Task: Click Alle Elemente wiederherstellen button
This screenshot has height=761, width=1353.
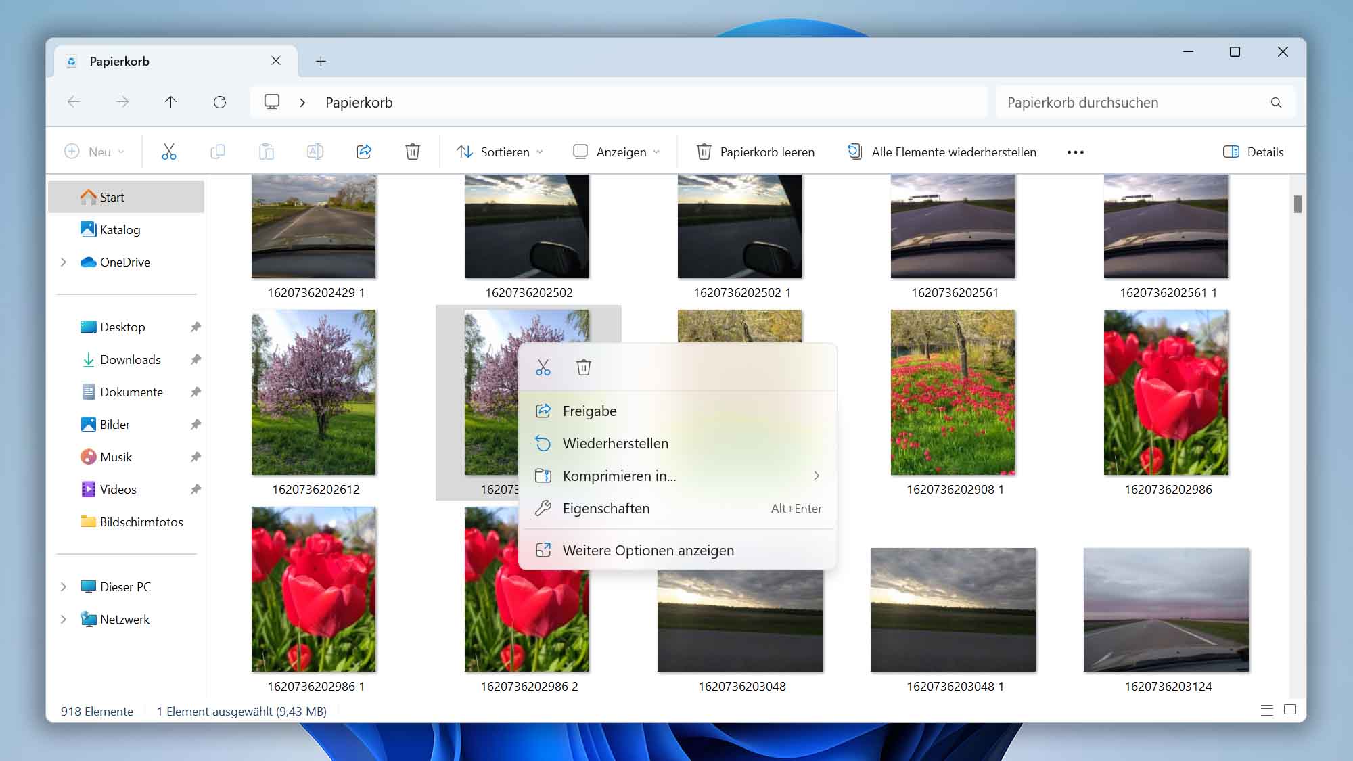Action: click(x=942, y=152)
